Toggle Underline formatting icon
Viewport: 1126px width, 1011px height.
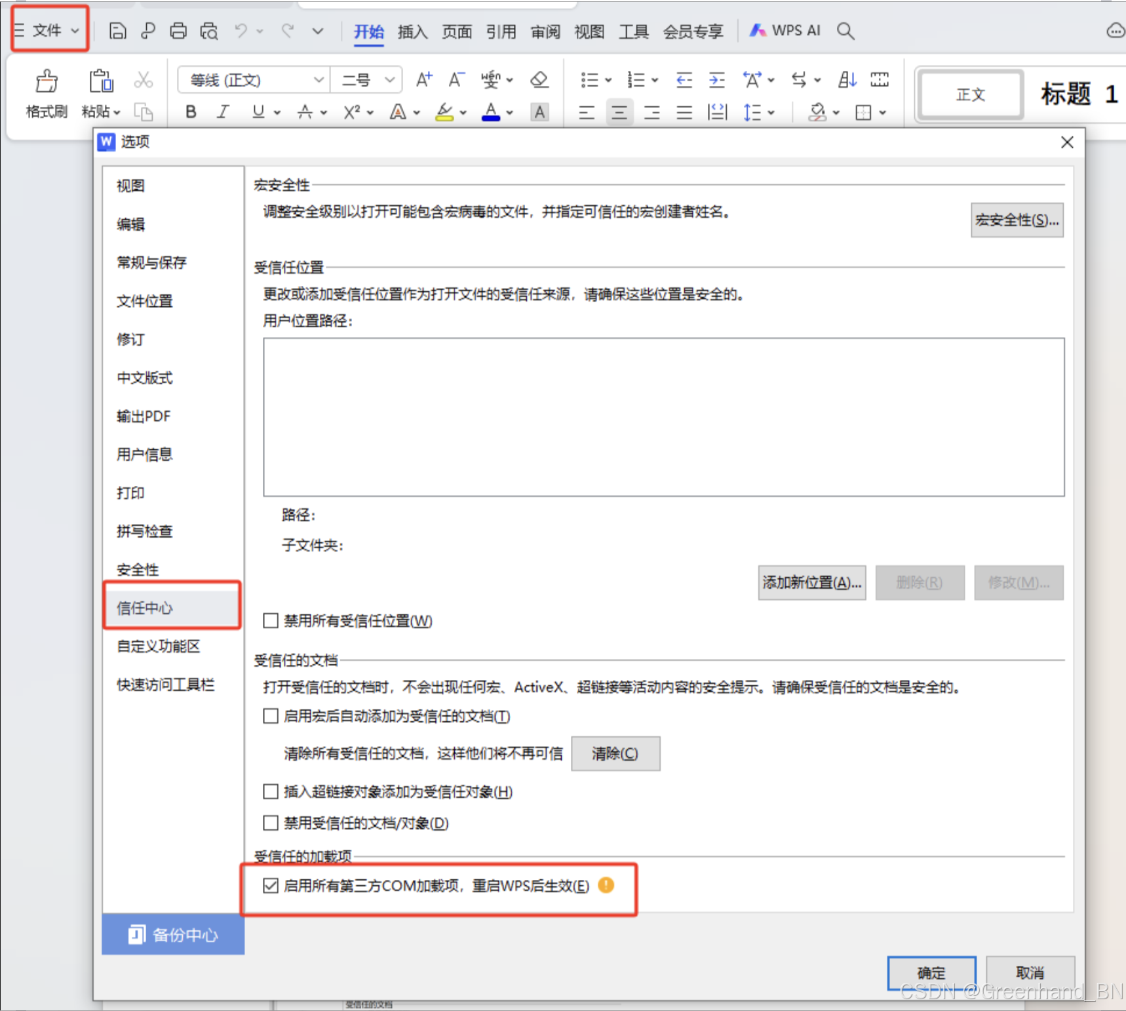point(258,112)
